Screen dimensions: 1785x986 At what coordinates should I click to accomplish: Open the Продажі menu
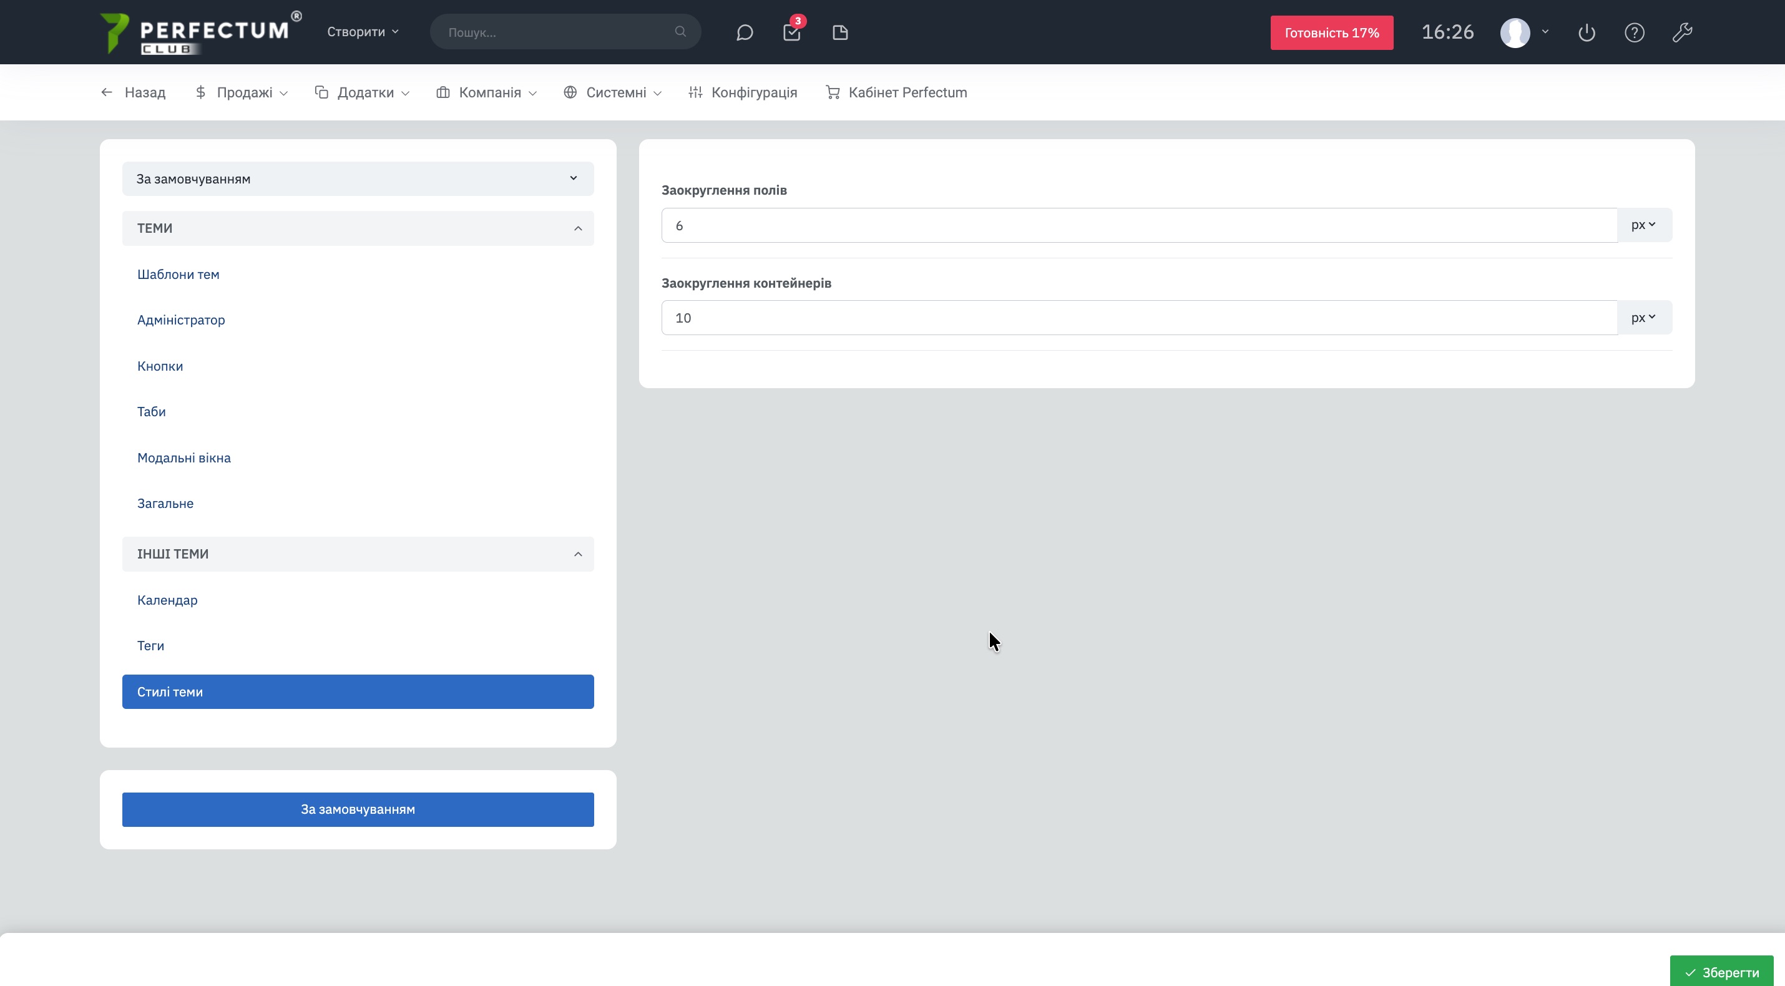tap(241, 92)
